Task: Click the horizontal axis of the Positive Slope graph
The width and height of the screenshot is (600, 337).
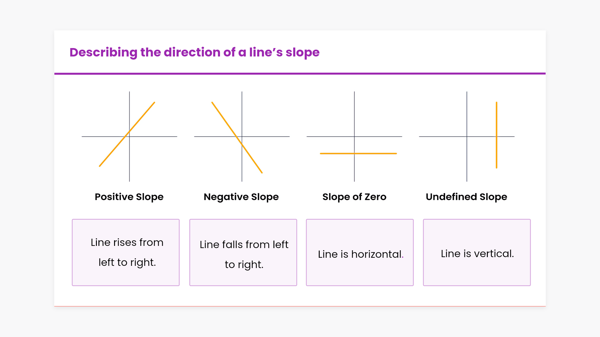Action: coord(156,137)
